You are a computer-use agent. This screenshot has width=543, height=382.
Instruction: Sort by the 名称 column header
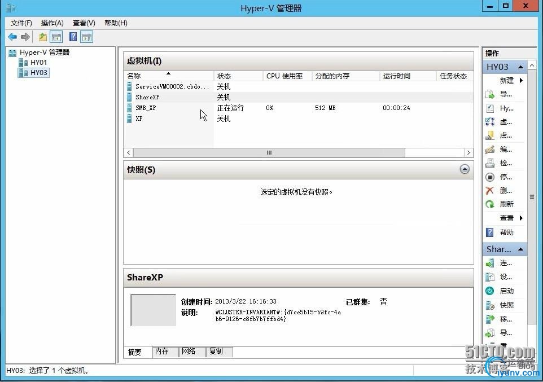point(169,76)
